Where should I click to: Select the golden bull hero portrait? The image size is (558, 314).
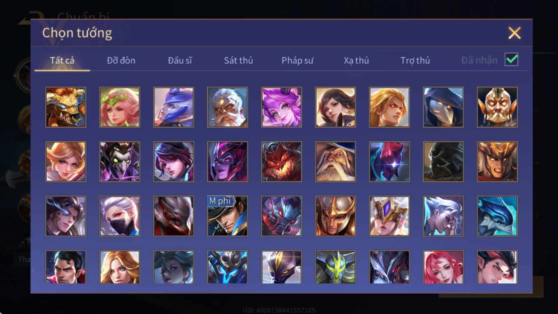coord(66,107)
